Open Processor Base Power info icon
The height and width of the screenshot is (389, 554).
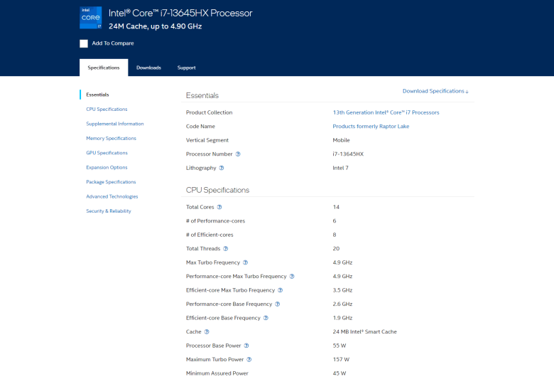[246, 346]
